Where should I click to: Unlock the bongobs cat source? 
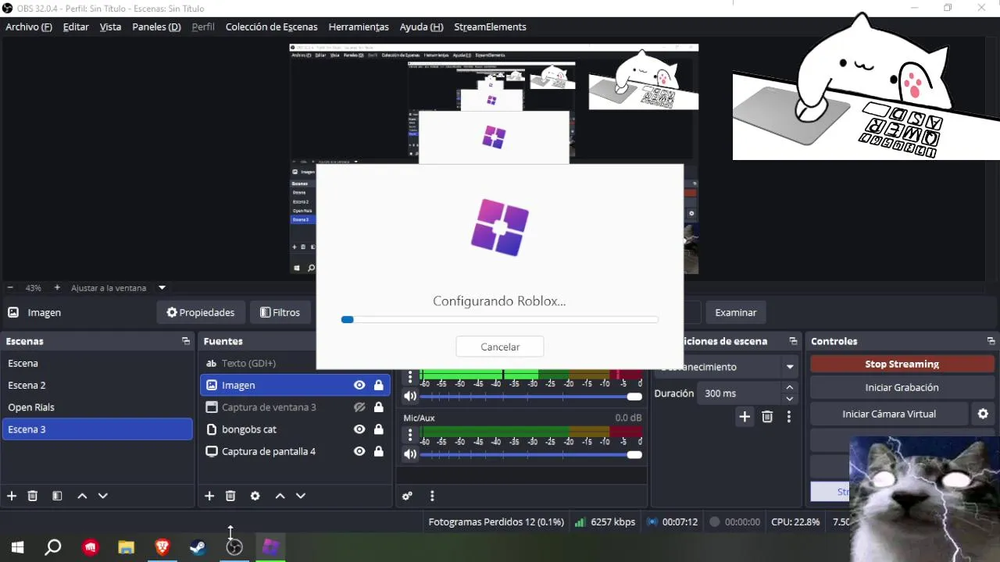(x=379, y=429)
